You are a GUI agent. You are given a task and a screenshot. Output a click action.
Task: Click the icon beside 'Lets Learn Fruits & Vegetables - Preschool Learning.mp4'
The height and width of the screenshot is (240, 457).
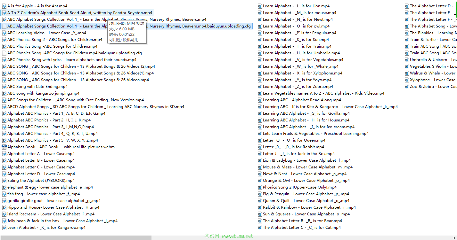[260, 134]
